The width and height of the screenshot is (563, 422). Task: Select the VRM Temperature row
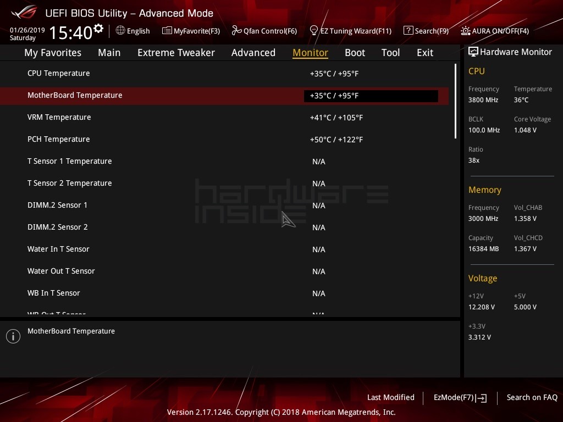pos(224,118)
